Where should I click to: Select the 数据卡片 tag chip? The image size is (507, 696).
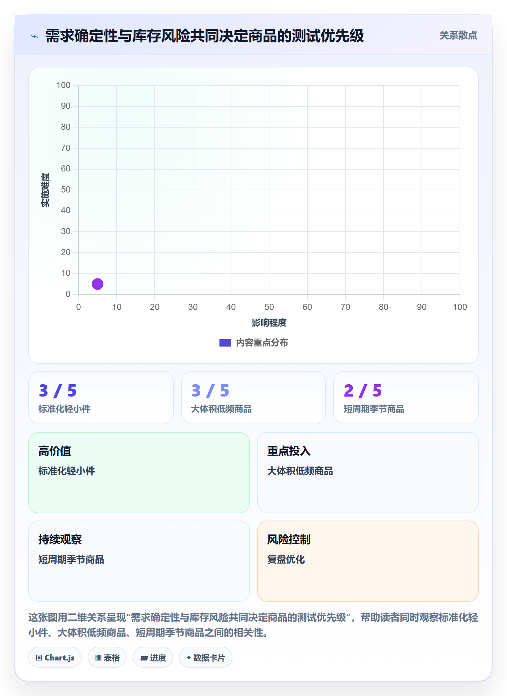tap(206, 658)
